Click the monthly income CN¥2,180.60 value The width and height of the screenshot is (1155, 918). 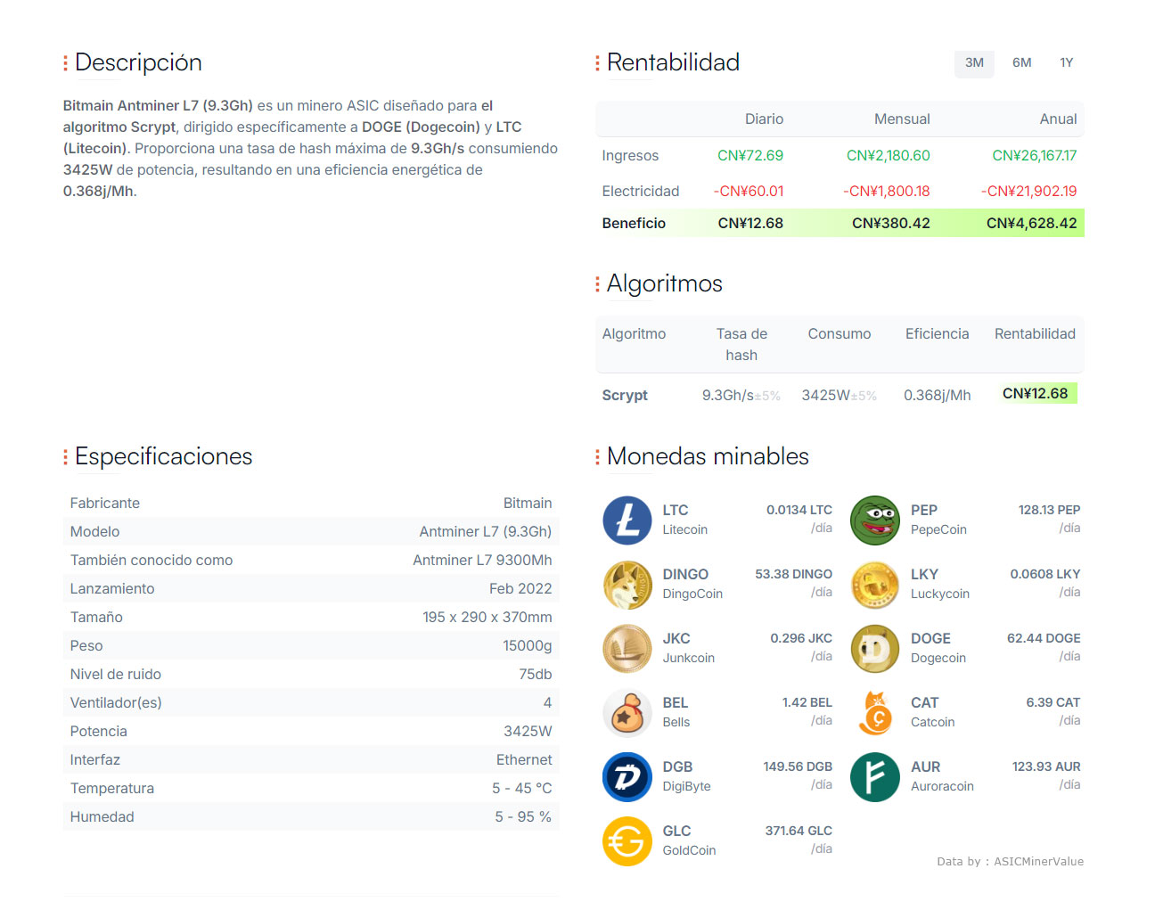click(x=888, y=156)
